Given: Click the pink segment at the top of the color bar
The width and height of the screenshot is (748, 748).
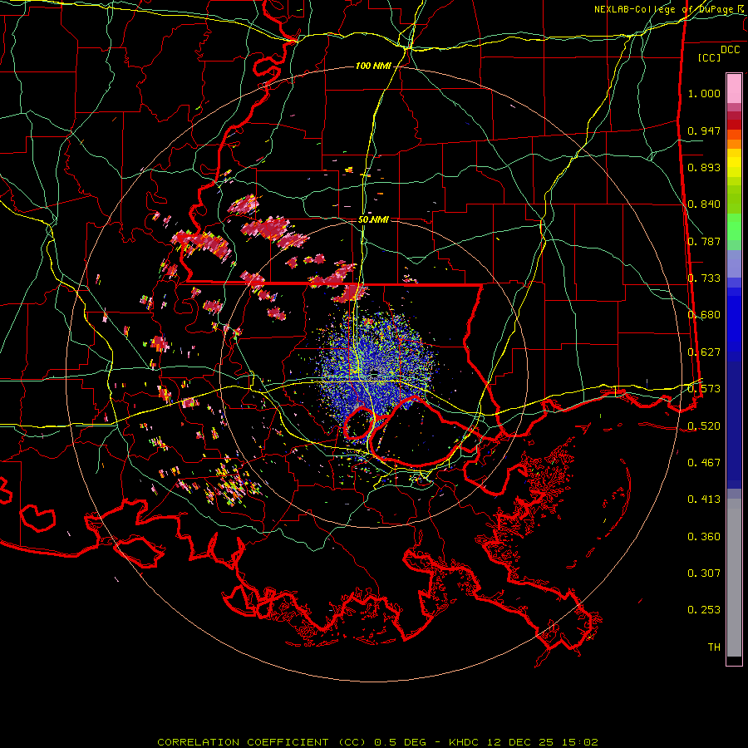Looking at the screenshot, I should pos(734,88).
